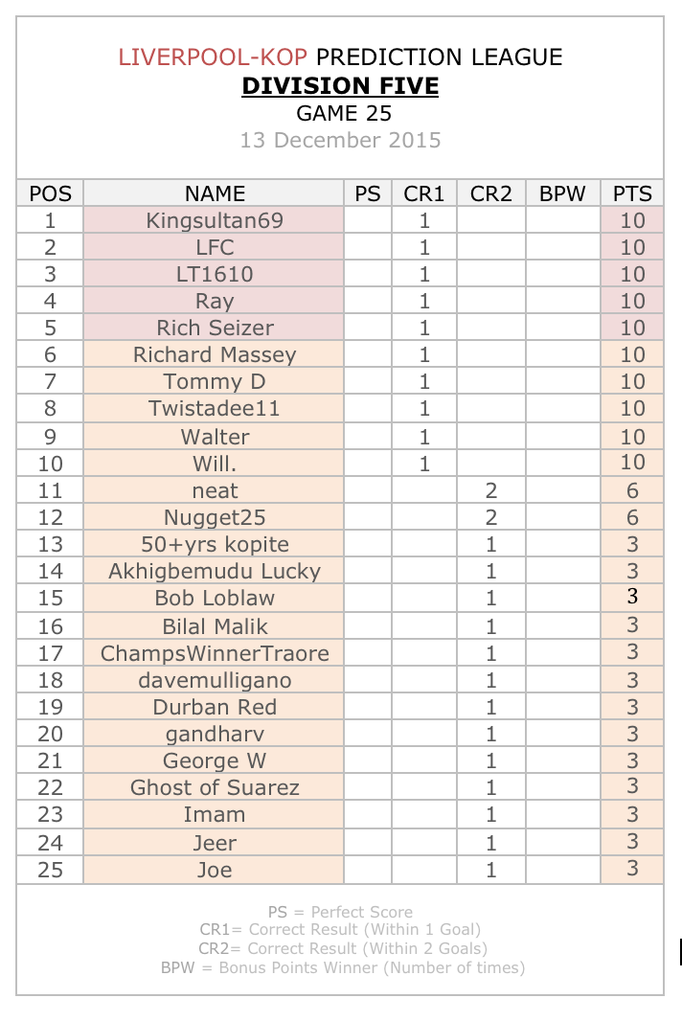Select the CR1 column header
Viewport: 682px width, 1021px height.
[424, 193]
